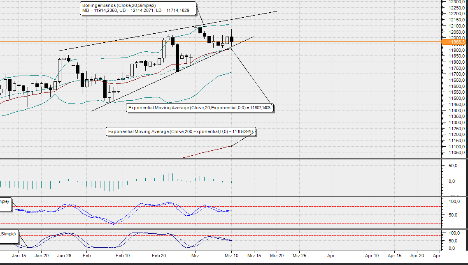
Task: Click the 11700,0 price axis label
Action: pos(456,74)
